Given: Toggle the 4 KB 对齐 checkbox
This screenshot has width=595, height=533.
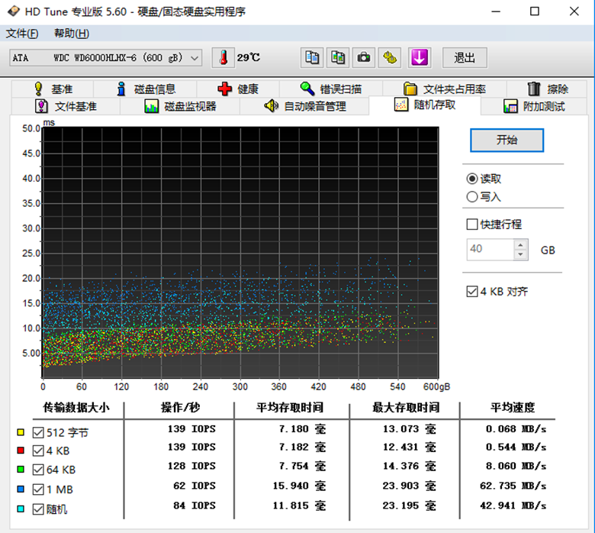Looking at the screenshot, I should (x=472, y=292).
